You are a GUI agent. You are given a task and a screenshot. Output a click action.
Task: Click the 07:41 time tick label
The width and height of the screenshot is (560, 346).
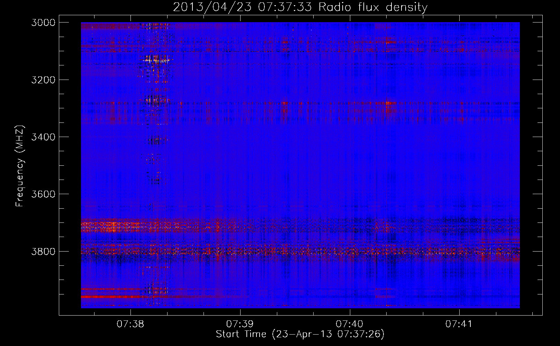click(459, 324)
